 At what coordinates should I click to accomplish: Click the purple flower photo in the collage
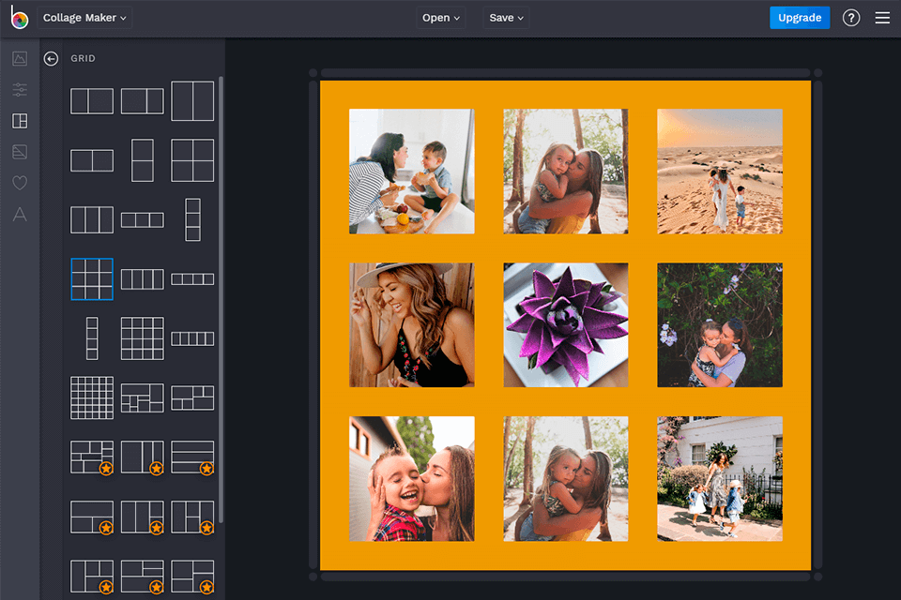click(565, 324)
